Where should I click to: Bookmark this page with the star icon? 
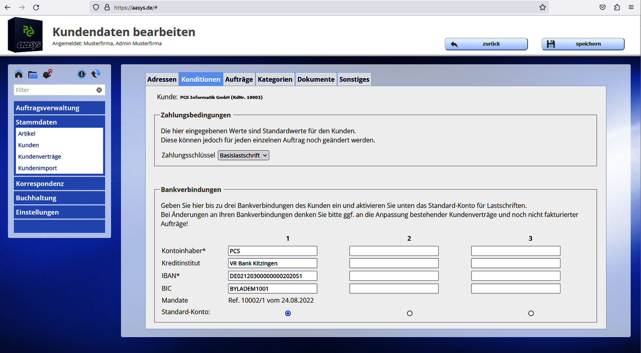[542, 7]
